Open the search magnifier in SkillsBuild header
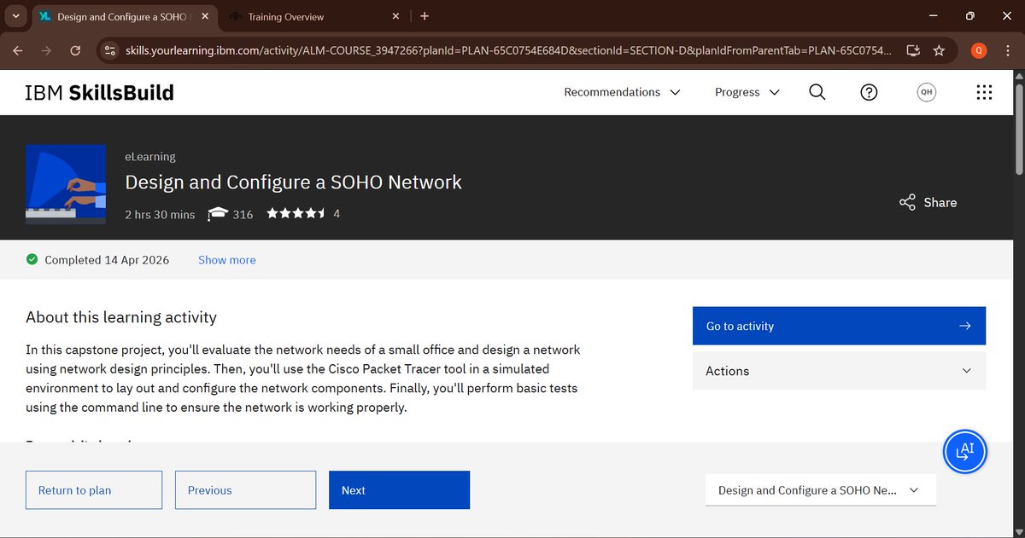The width and height of the screenshot is (1025, 538). pos(817,92)
